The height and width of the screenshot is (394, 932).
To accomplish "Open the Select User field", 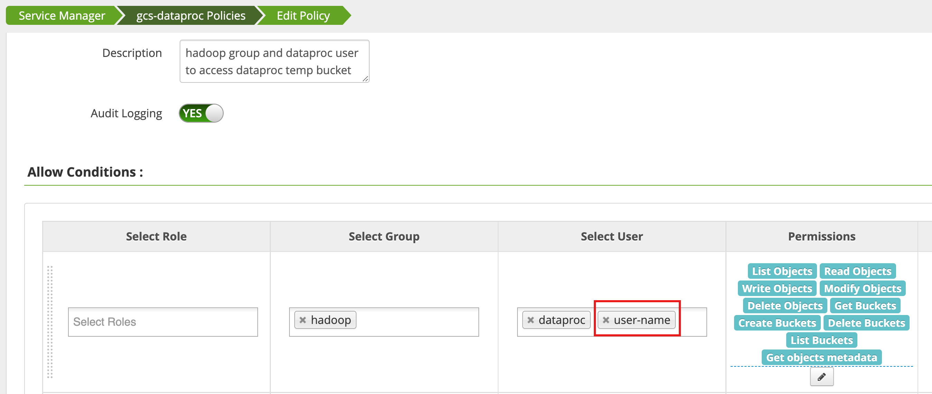I will click(691, 322).
